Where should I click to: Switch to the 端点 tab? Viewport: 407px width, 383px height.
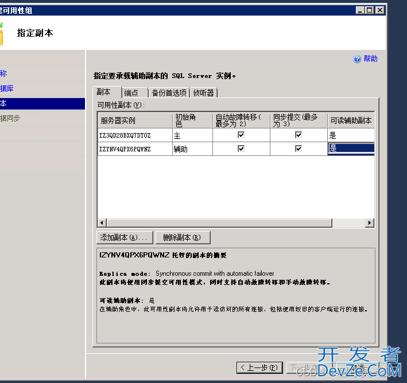point(134,92)
